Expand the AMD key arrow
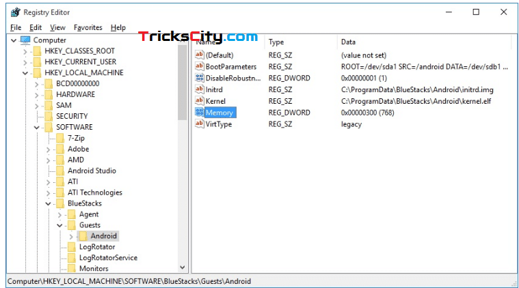519x288 pixels. pos(49,160)
